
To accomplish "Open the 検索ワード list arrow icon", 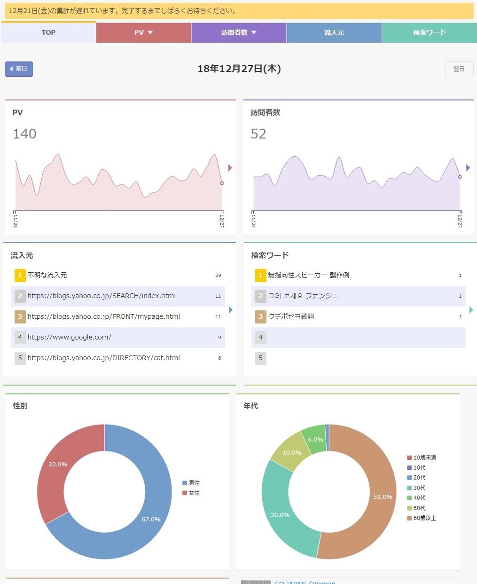I will tap(471, 310).
